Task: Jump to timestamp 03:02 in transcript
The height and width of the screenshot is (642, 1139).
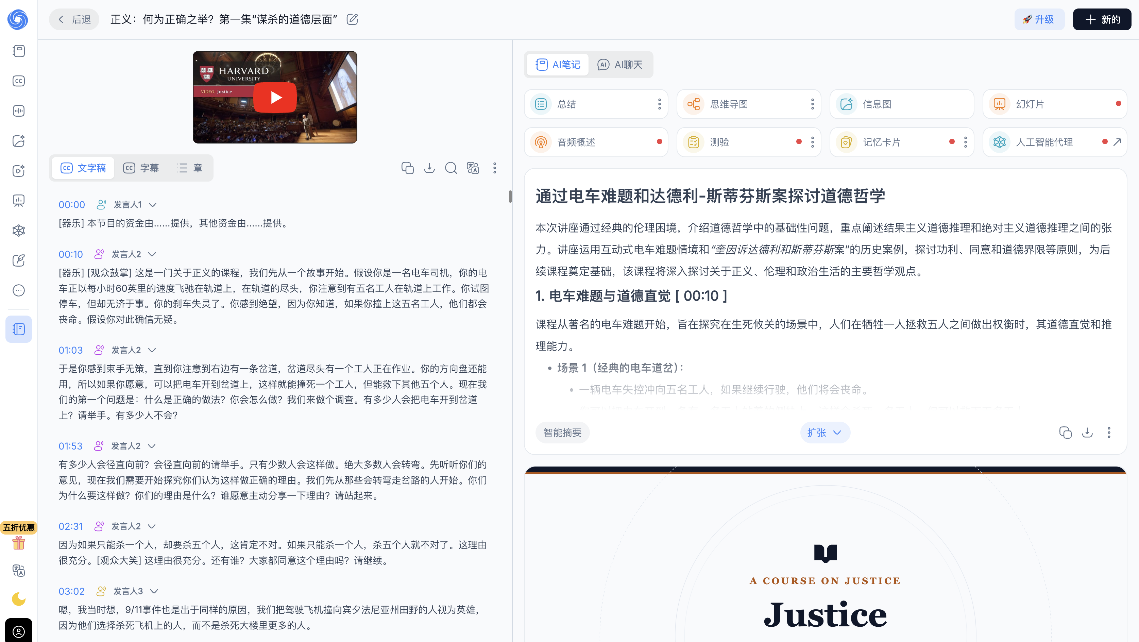Action: (x=72, y=592)
